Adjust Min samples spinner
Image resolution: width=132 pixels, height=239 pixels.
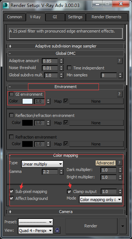click(x=120, y=75)
